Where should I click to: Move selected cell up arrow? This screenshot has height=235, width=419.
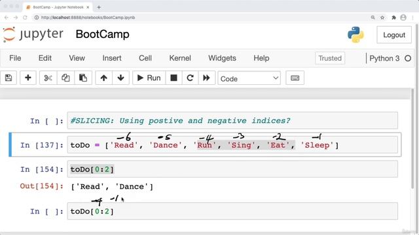103,78
